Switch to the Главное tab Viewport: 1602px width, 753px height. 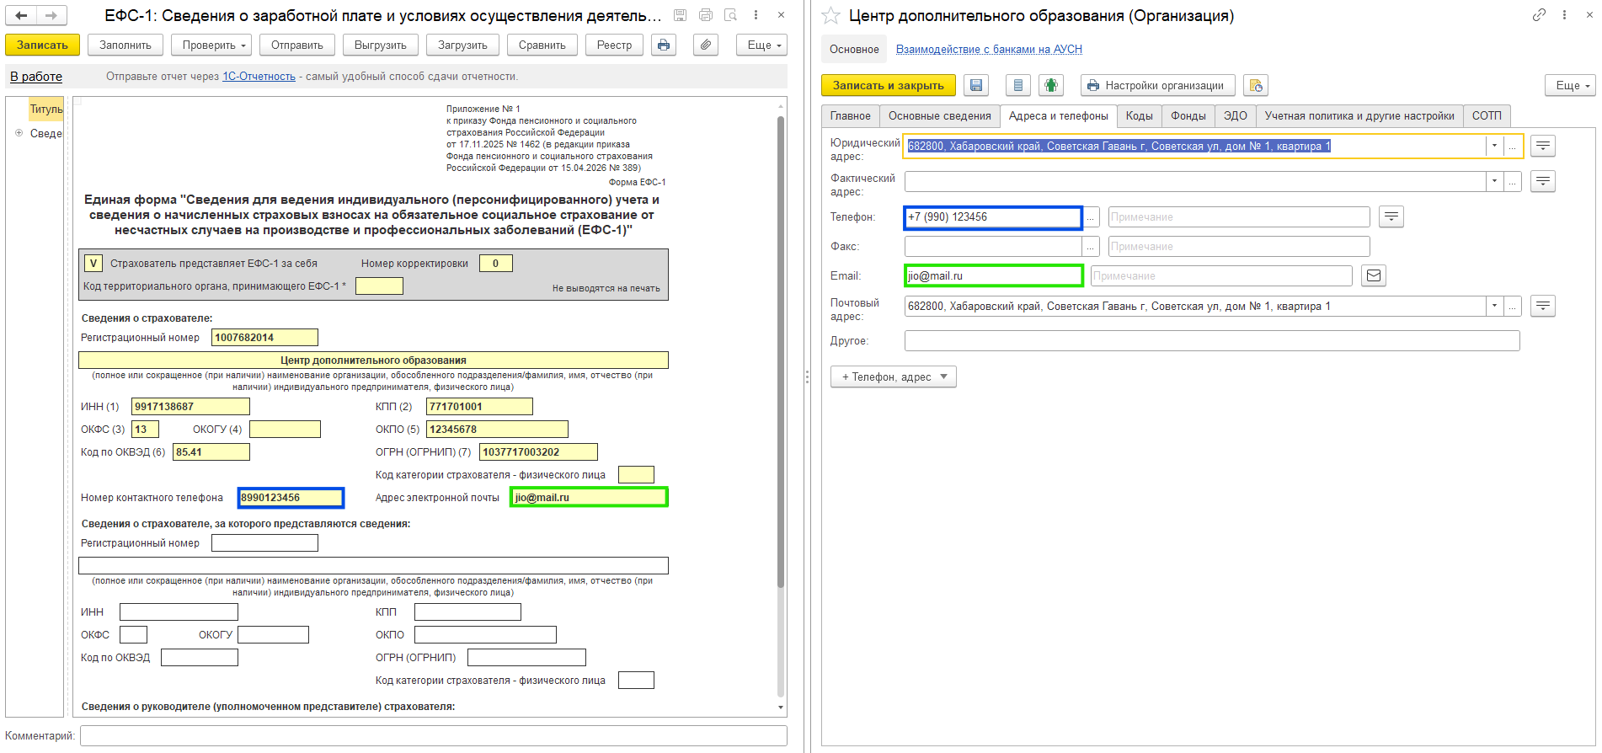[x=851, y=116]
